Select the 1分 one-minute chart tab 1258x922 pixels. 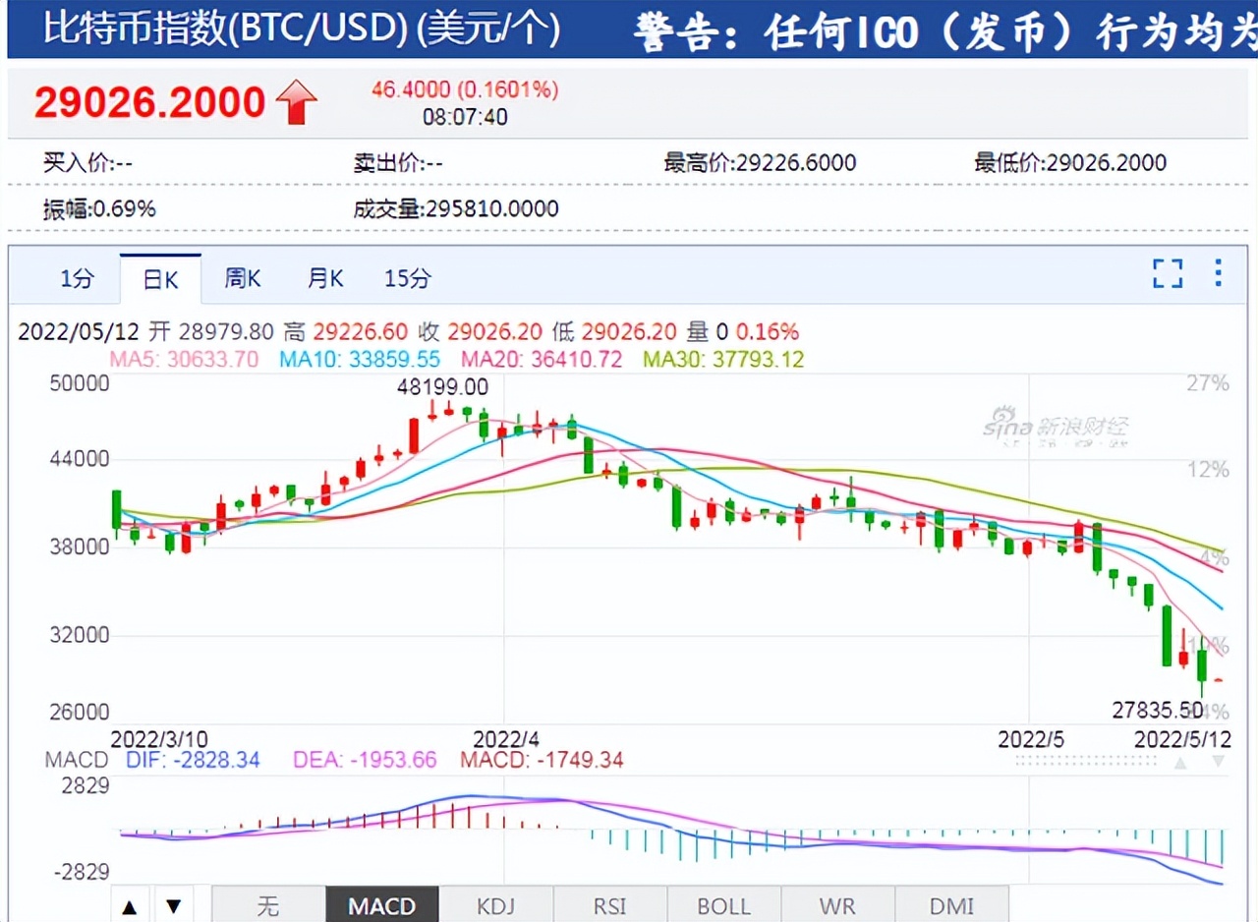77,278
